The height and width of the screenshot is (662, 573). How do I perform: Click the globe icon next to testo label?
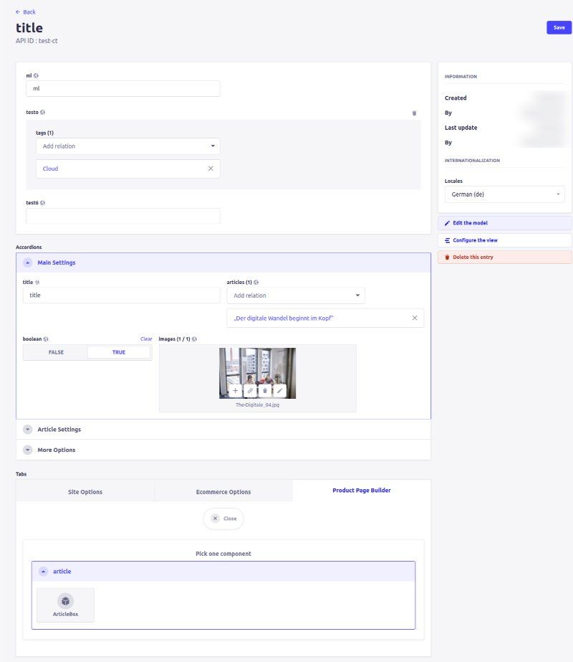42,113
